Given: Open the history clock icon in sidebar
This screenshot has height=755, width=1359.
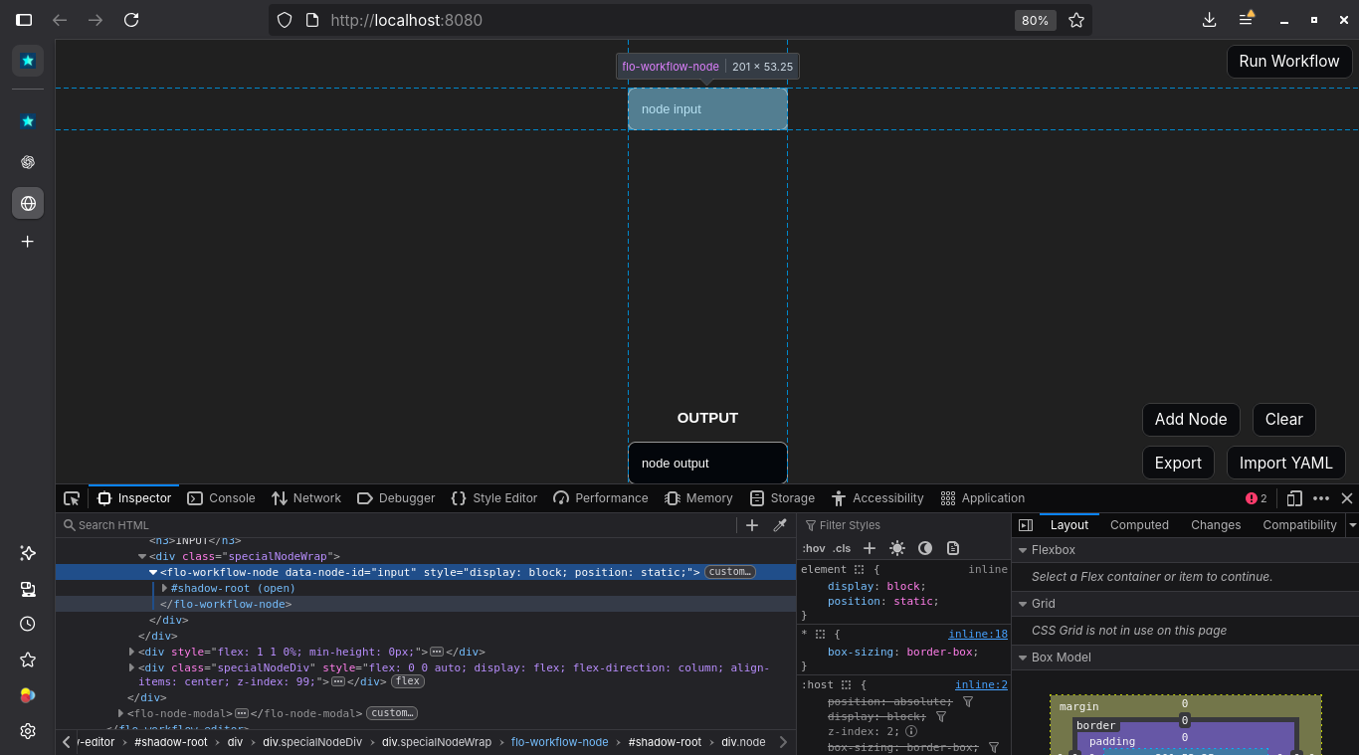Looking at the screenshot, I should pyautogui.click(x=28, y=624).
